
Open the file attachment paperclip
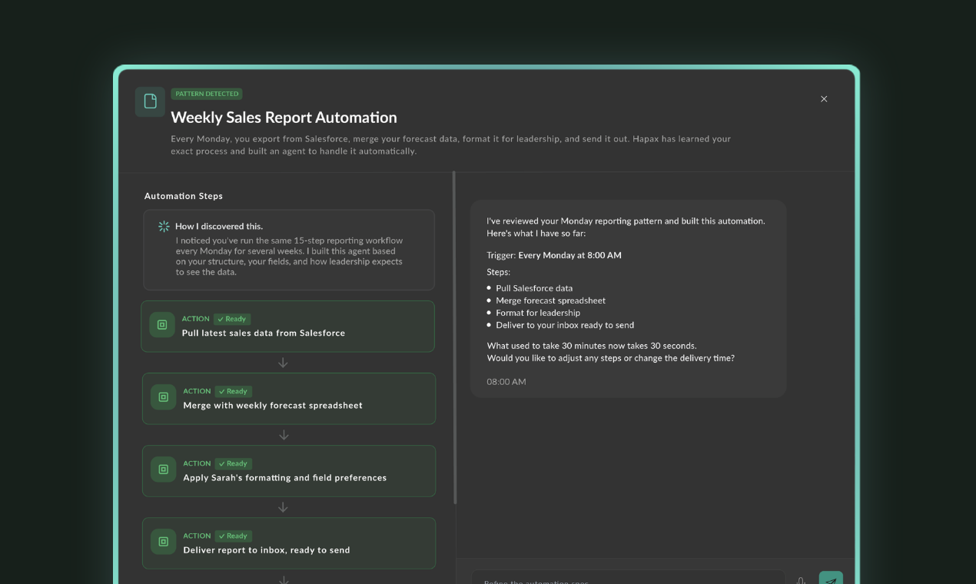(802, 580)
